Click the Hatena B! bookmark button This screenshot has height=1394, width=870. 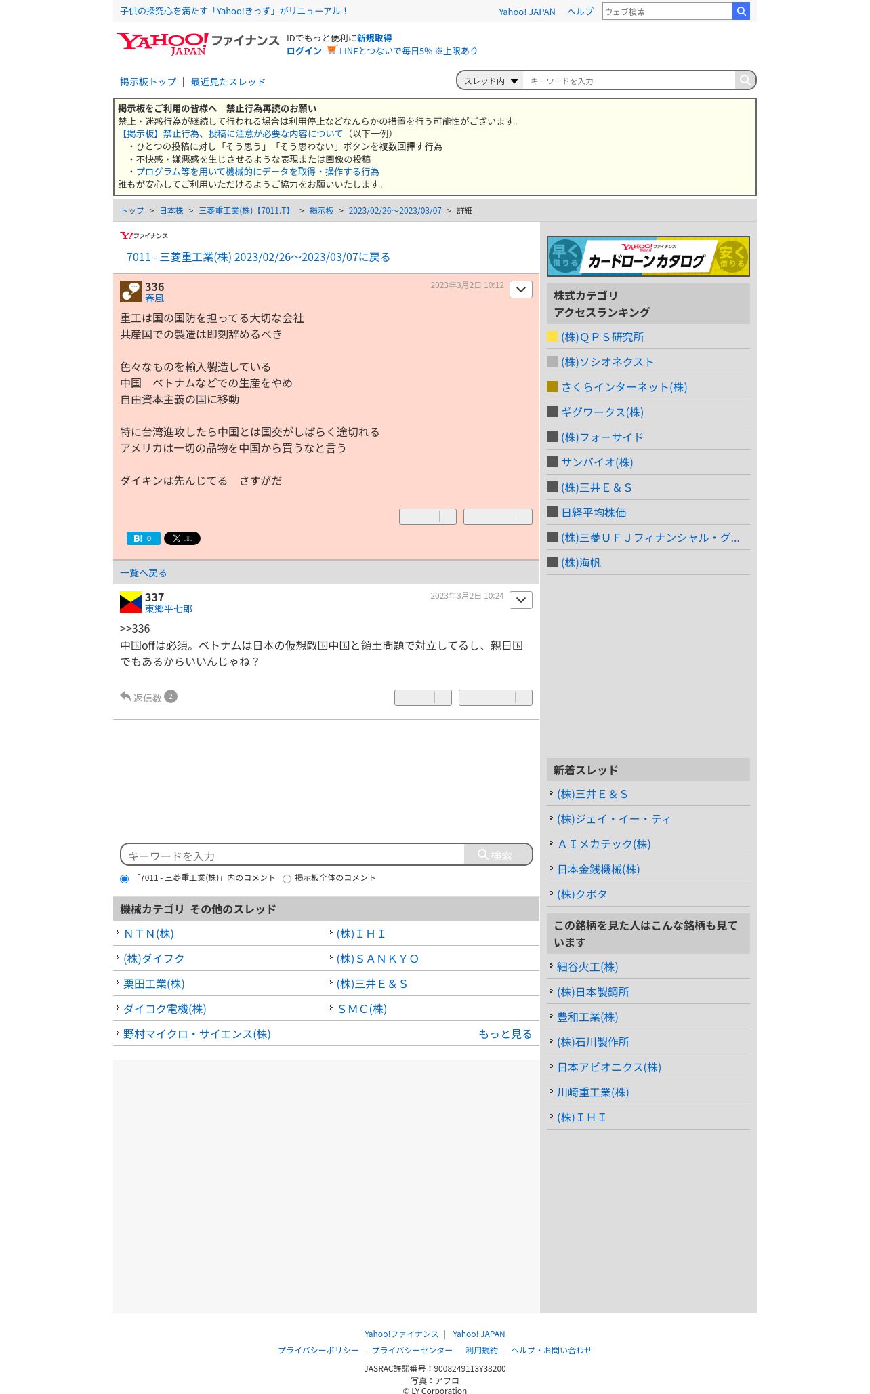[144, 538]
